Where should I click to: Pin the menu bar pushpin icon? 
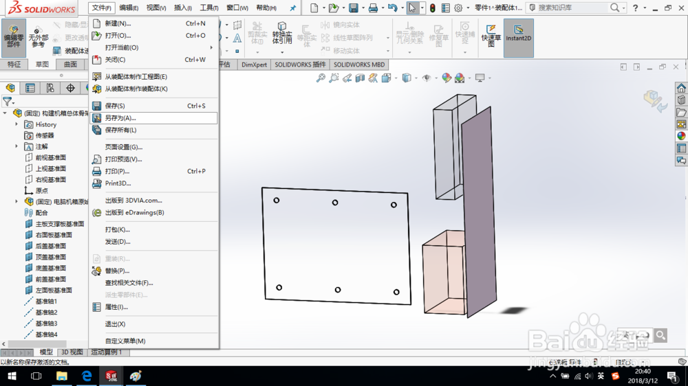click(x=293, y=8)
